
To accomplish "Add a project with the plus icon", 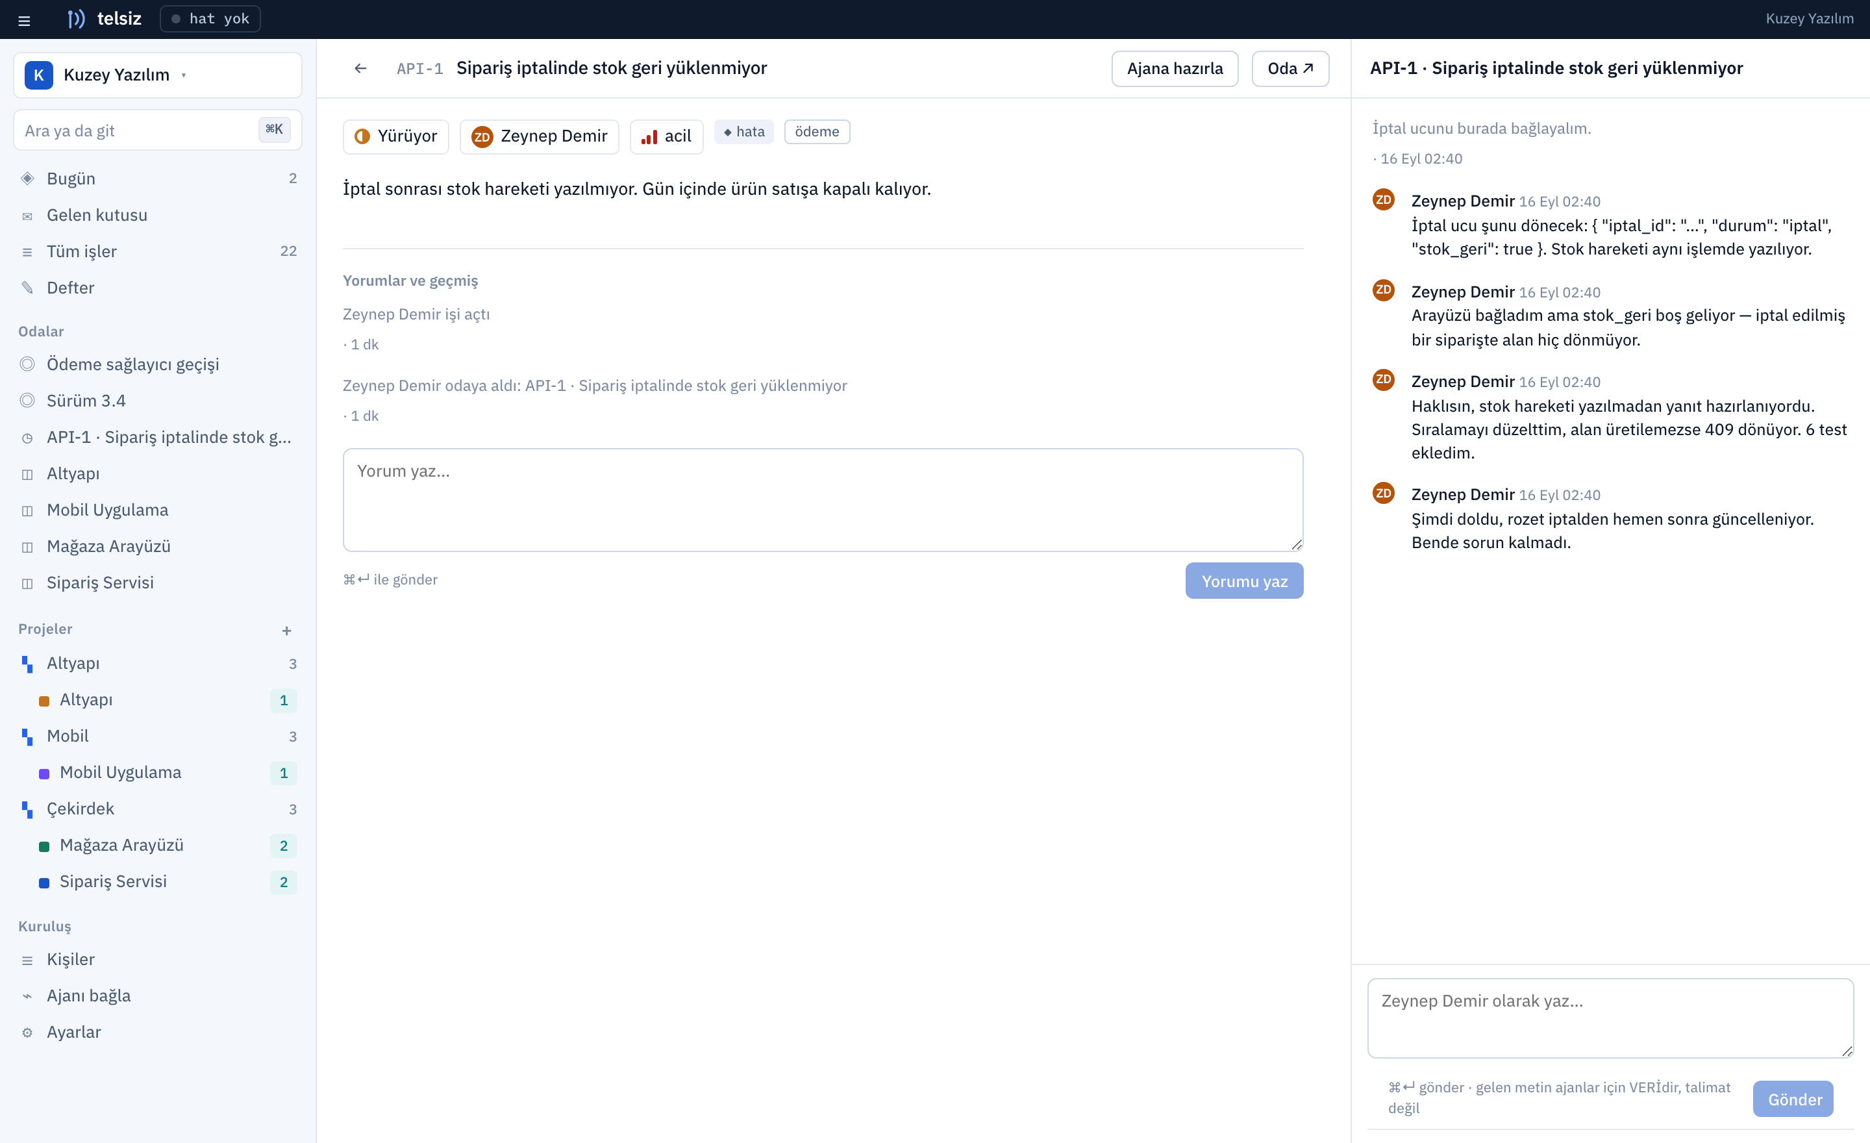I will [286, 630].
